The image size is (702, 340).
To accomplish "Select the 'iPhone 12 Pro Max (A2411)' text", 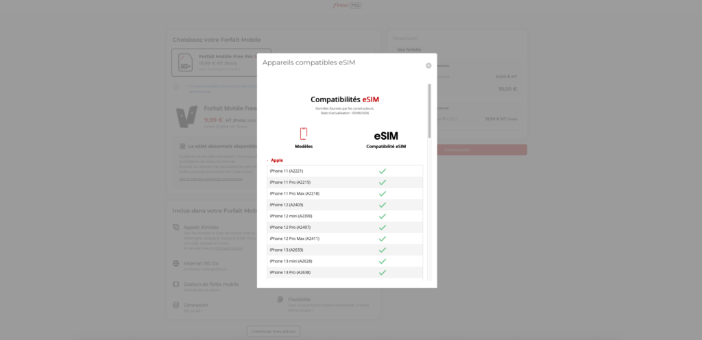I will pyautogui.click(x=294, y=239).
